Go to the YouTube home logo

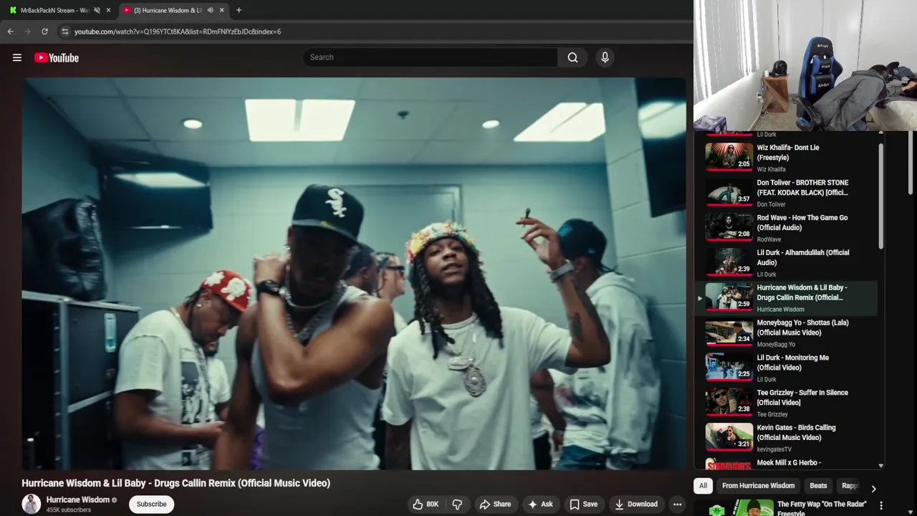56,57
